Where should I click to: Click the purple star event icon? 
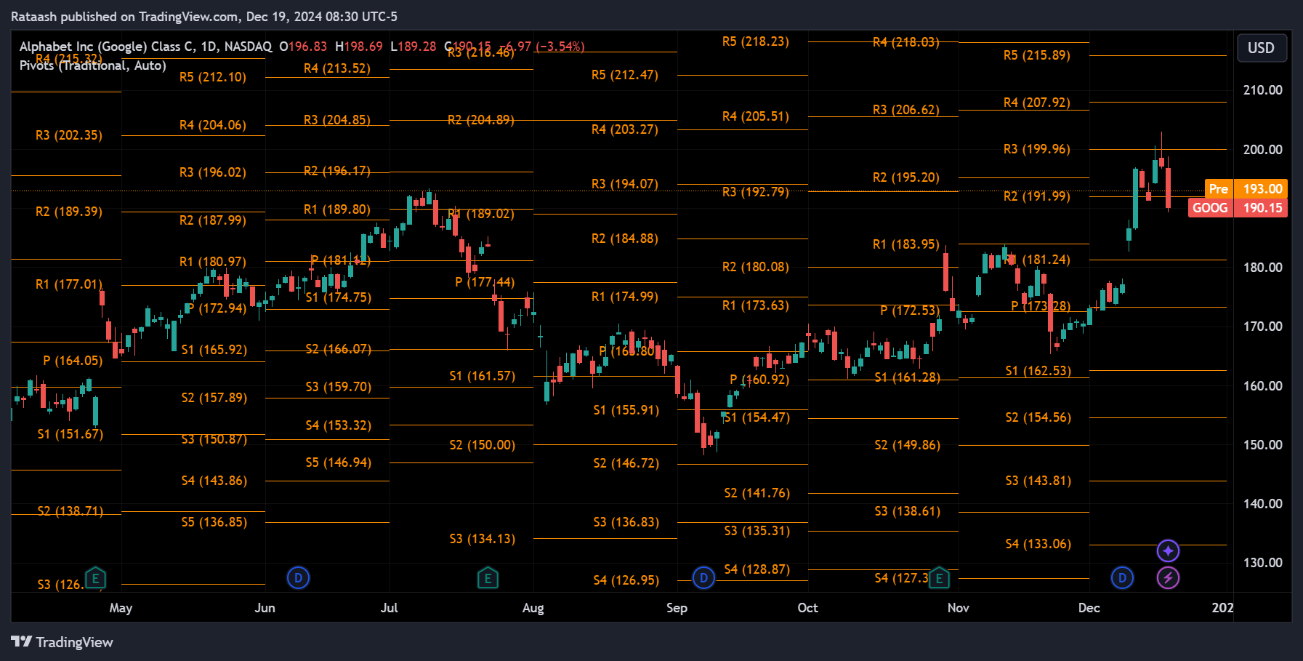pyautogui.click(x=1168, y=551)
